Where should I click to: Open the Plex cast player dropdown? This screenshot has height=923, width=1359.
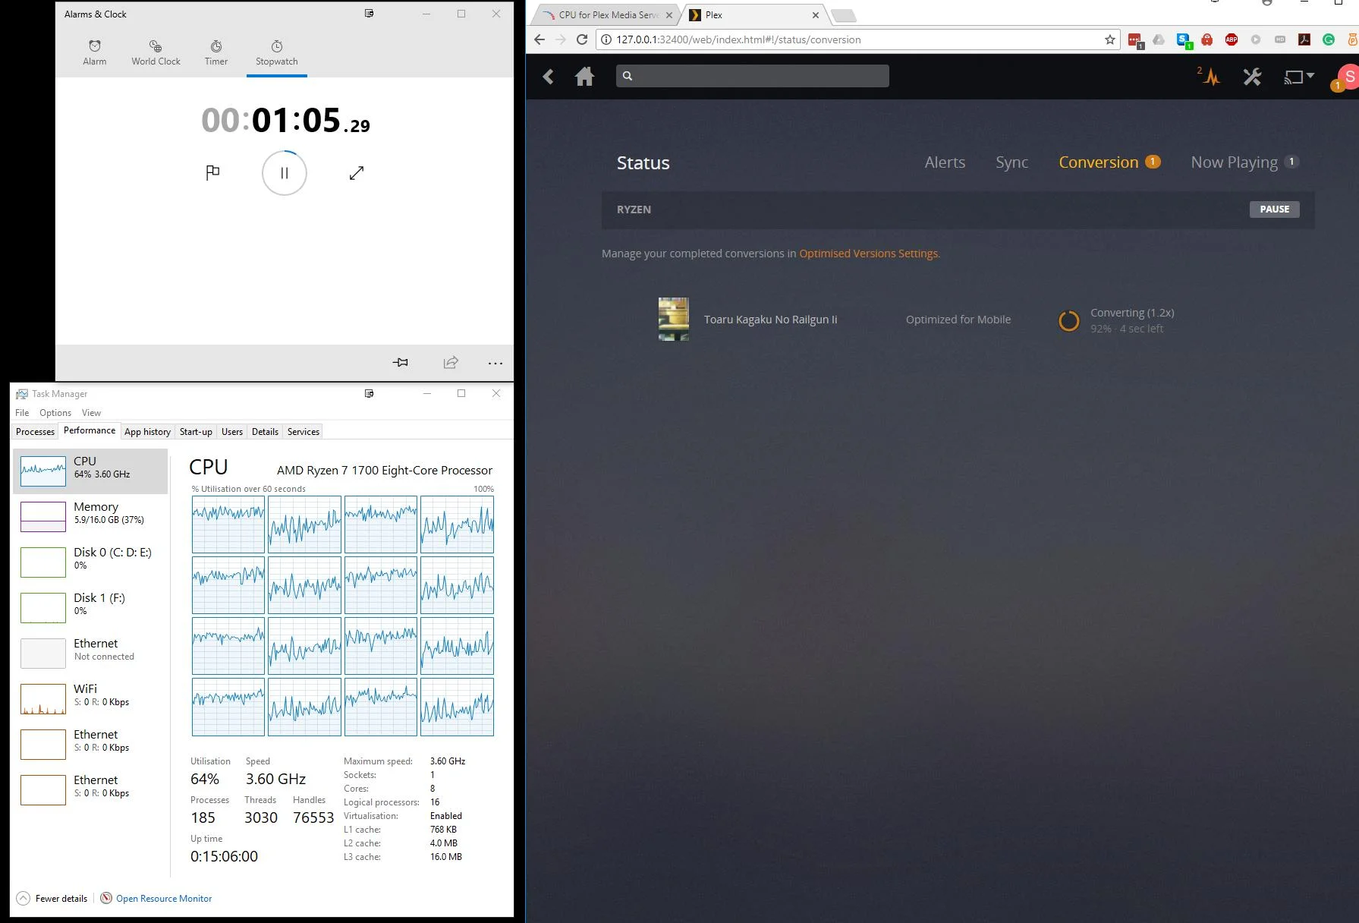click(1298, 77)
